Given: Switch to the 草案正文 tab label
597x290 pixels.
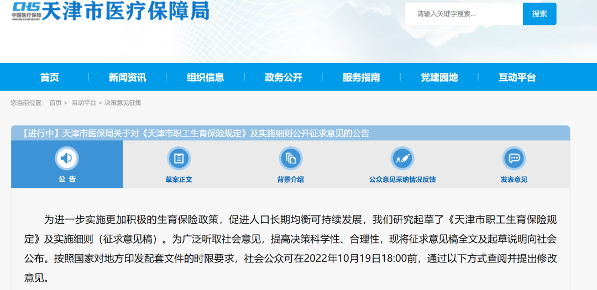Looking at the screenshot, I should coord(179,180).
